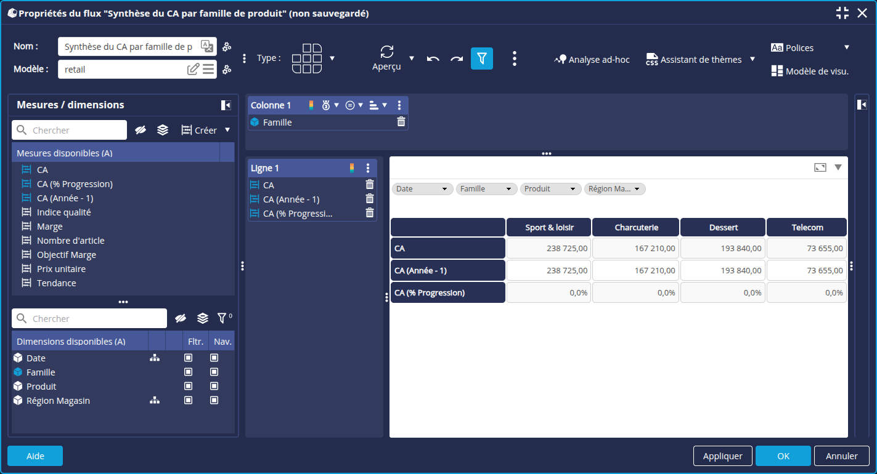Open the Type chart selector dropdown
Screen dimensions: 877x474
click(x=332, y=58)
